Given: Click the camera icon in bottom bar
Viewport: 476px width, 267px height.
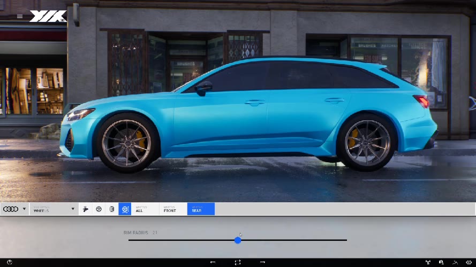Looking at the screenshot, I should click(441, 262).
